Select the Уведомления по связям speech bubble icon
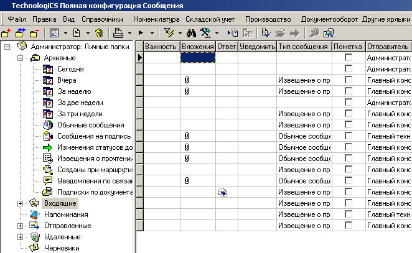The image size is (412, 253). point(48,181)
